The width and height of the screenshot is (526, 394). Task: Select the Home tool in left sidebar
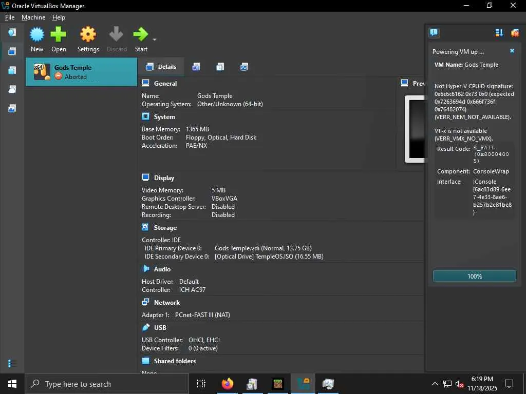coord(12,32)
